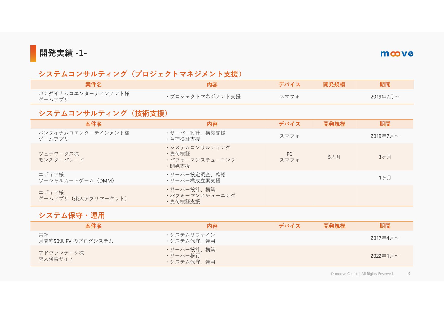Select the ・システムリファイン bullet
Viewport: 444px width, 313px height.
[x=191, y=235]
